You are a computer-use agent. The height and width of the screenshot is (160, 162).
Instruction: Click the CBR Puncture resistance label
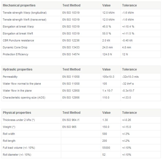[18, 40]
